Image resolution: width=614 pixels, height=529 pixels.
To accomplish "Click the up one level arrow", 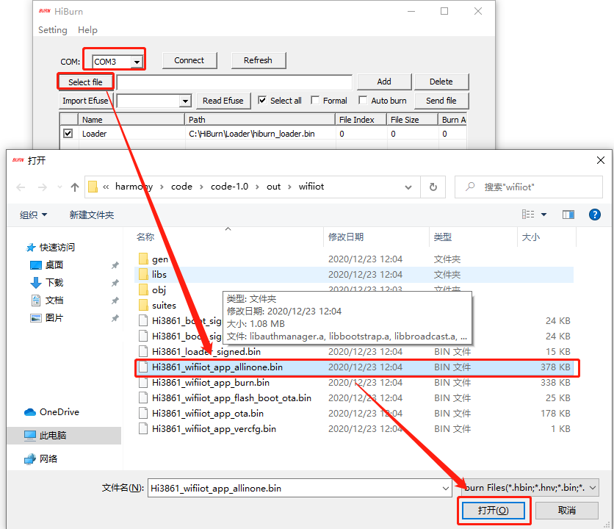I will (75, 187).
